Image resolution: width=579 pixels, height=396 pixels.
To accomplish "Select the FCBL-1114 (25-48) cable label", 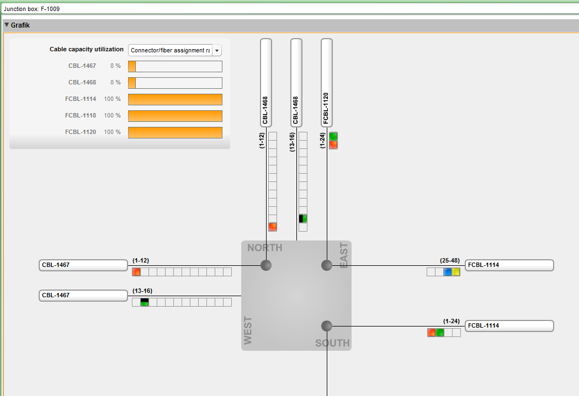I will coord(509,265).
